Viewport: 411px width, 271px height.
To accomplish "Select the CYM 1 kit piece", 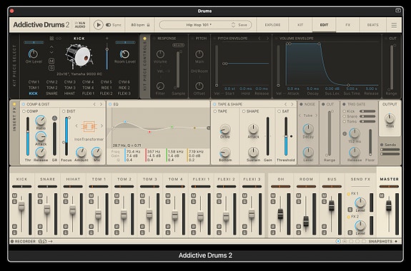I will (x=34, y=82).
